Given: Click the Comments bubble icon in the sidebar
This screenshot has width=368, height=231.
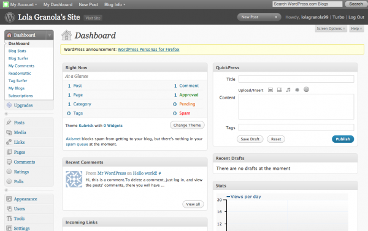Looking at the screenshot, I should coord(9,162).
